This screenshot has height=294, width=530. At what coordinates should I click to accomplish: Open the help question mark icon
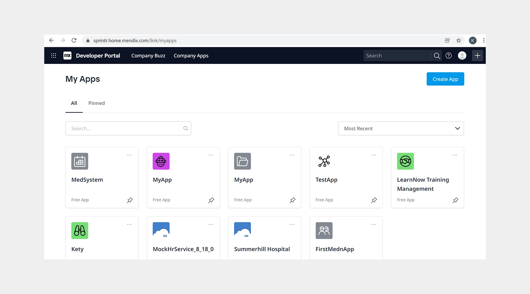[x=449, y=55]
